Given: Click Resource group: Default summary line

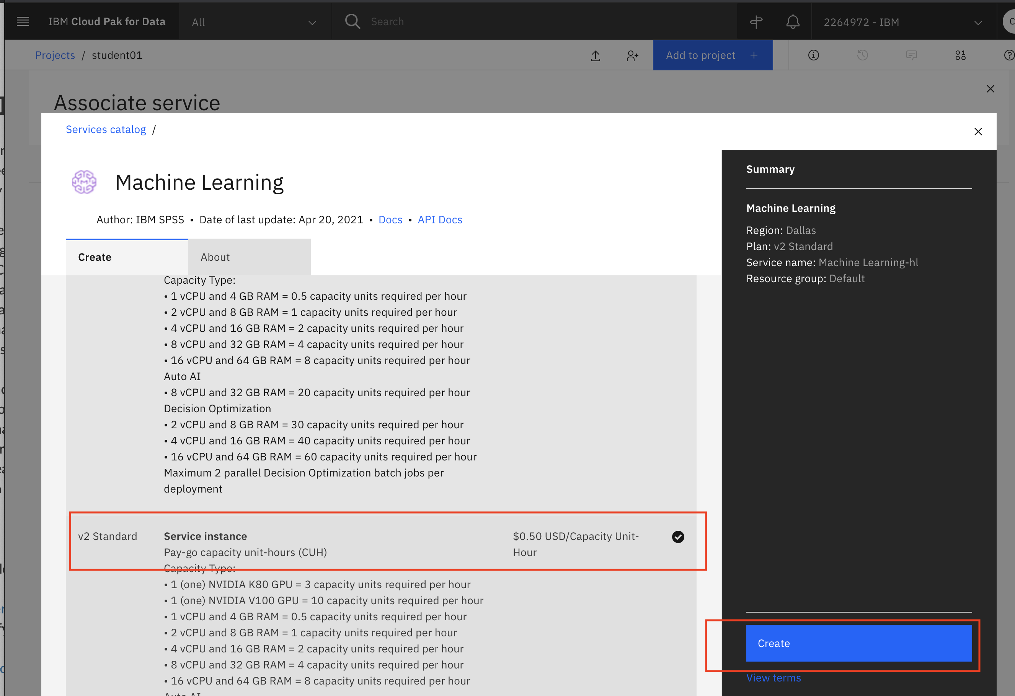Looking at the screenshot, I should click(x=805, y=278).
